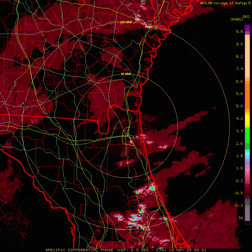Click the -0.5 scale value

coord(238,193)
